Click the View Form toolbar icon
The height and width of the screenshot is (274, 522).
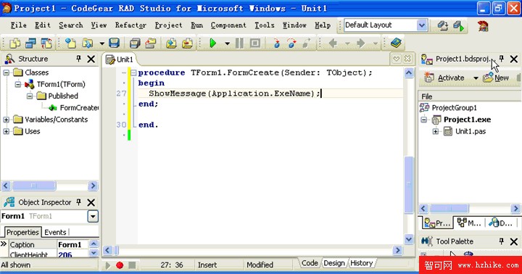point(30,43)
